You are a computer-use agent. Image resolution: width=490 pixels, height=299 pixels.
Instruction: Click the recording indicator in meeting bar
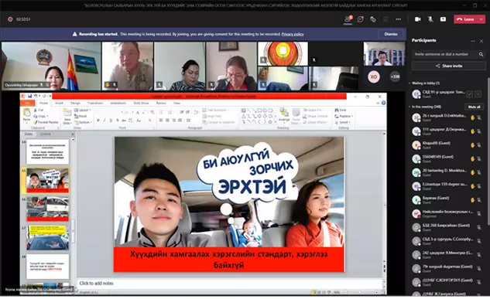tap(10, 19)
